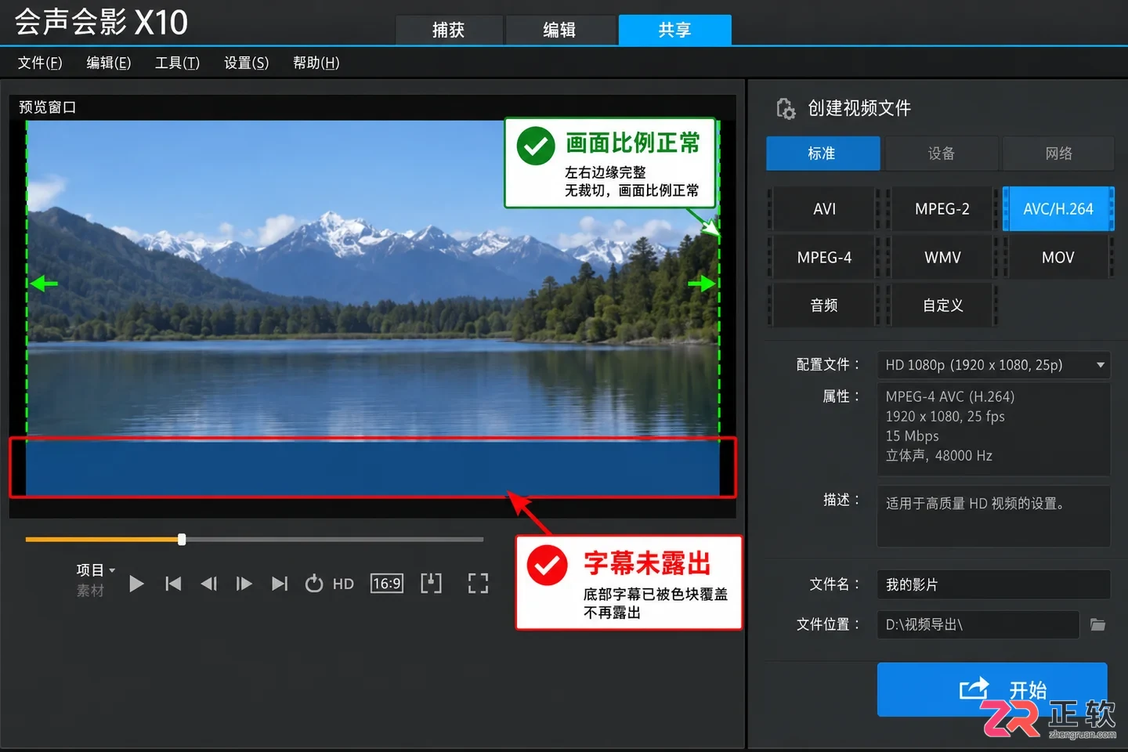Open the 项目 mode dropdown arrow
This screenshot has width=1128, height=752.
(x=112, y=570)
